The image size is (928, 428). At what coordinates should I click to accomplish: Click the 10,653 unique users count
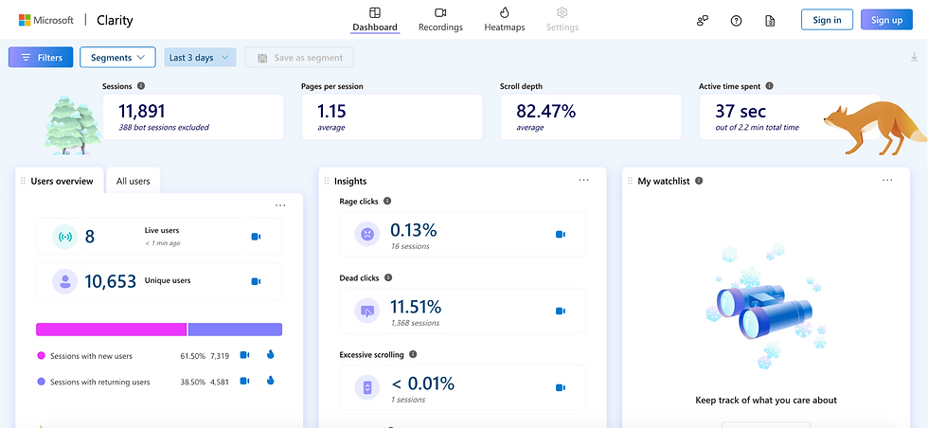[111, 281]
